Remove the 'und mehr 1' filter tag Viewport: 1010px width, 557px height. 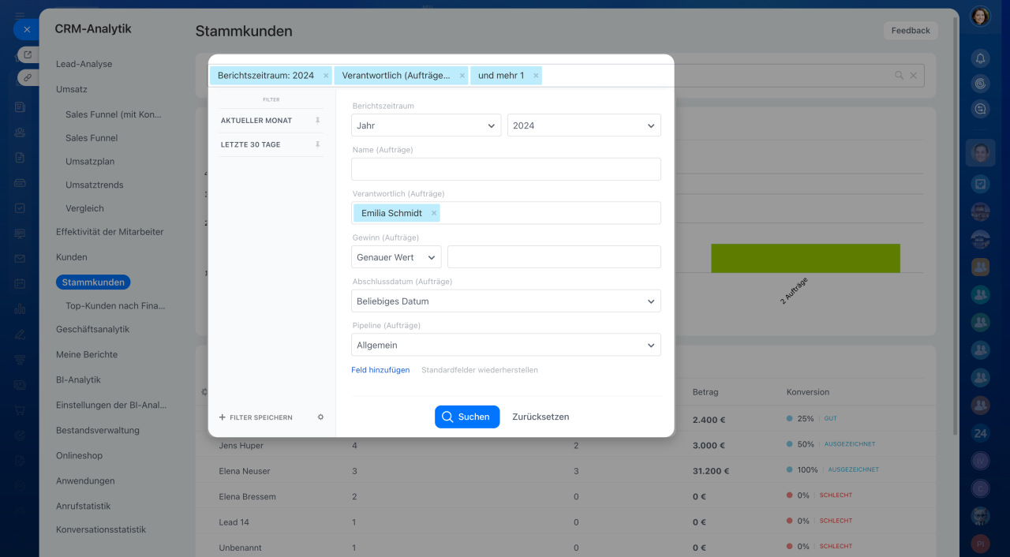[x=536, y=76]
